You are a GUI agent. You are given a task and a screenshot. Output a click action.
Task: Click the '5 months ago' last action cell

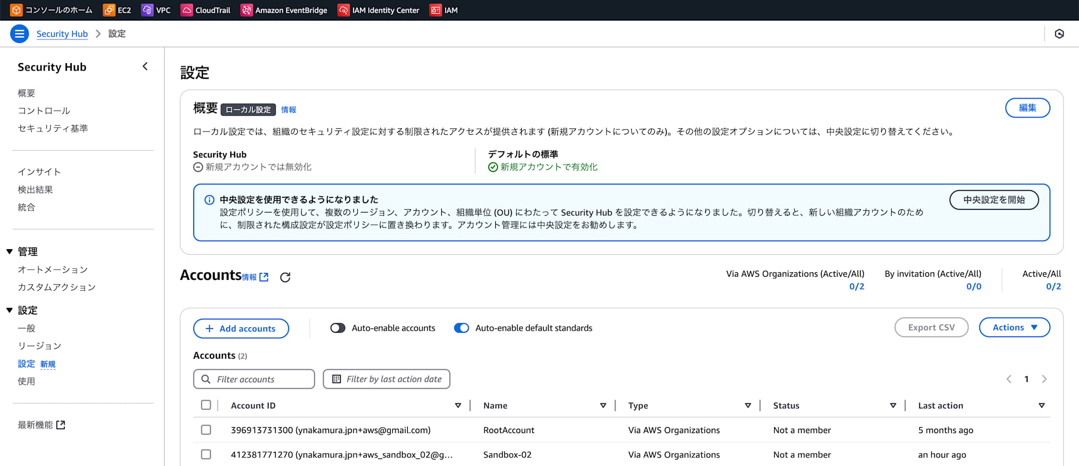click(x=946, y=430)
